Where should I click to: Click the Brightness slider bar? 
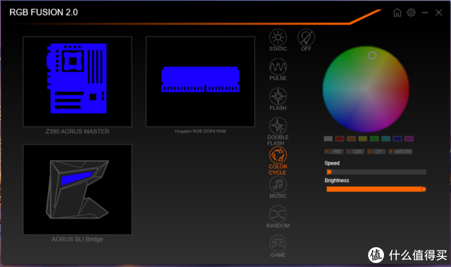click(x=375, y=189)
